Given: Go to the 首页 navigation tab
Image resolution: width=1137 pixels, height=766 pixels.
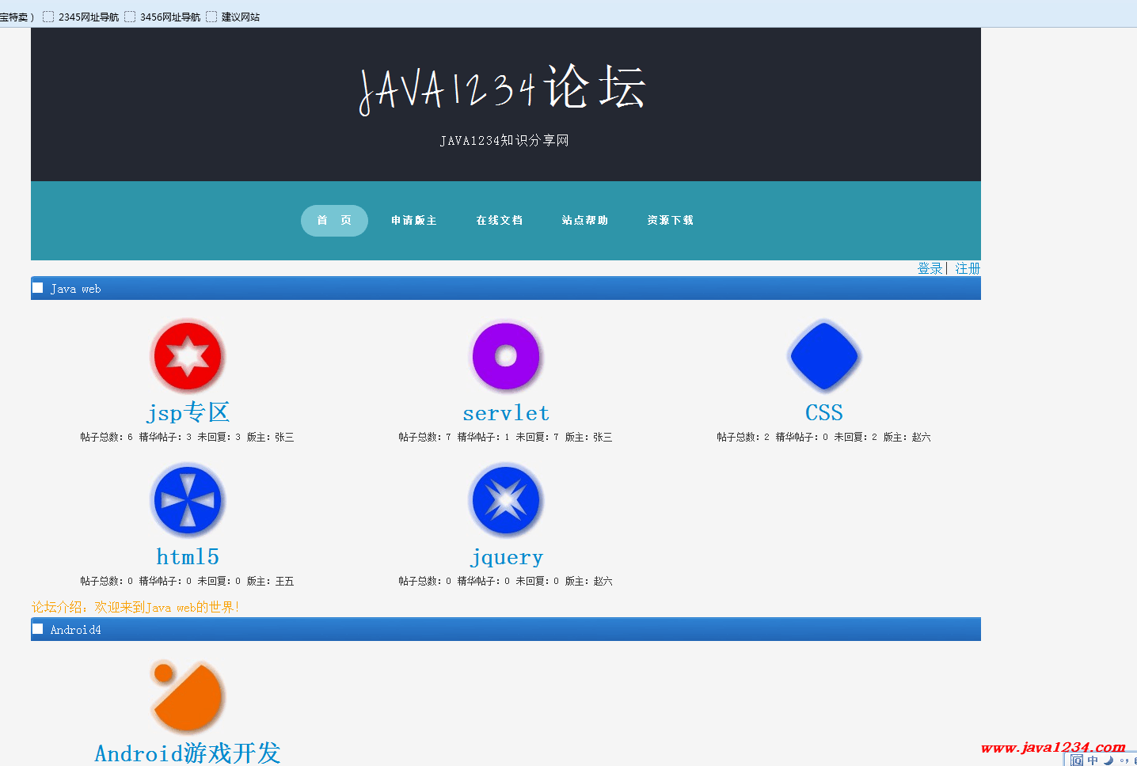Looking at the screenshot, I should (334, 221).
